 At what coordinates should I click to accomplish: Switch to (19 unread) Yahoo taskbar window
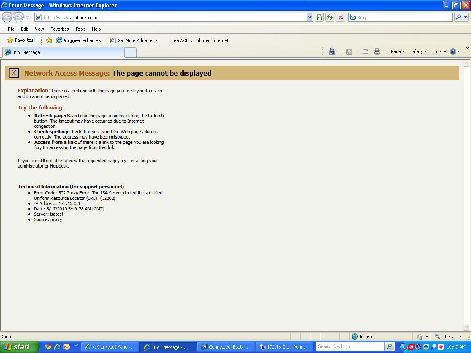coord(110,347)
